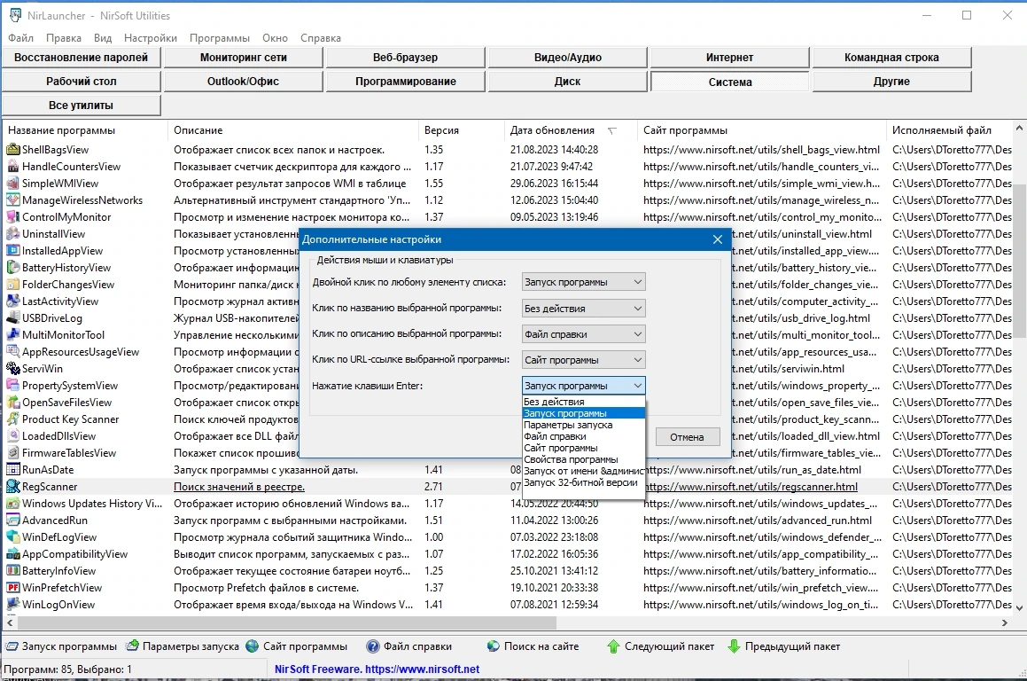Screen dimensions: 1027x681
Task: Open the Программы menu
Action: point(220,38)
